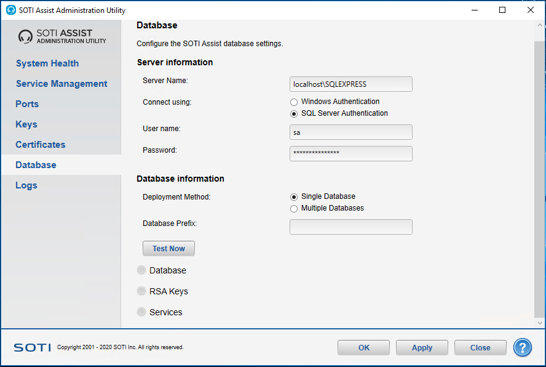Focus the Server Name input field

coord(351,84)
